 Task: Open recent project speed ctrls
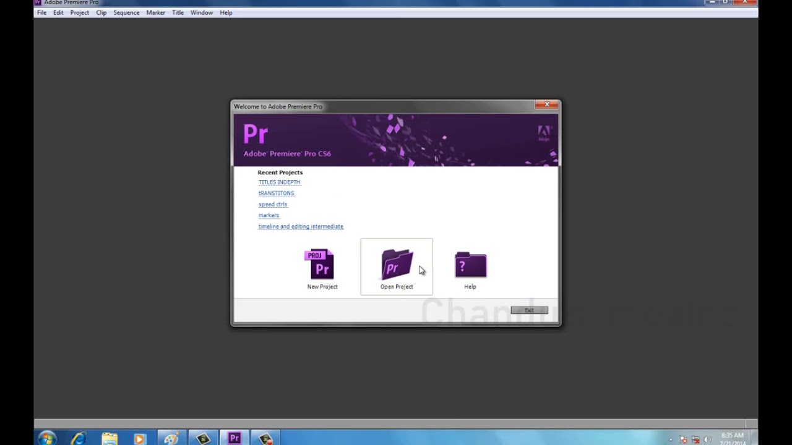(x=273, y=205)
